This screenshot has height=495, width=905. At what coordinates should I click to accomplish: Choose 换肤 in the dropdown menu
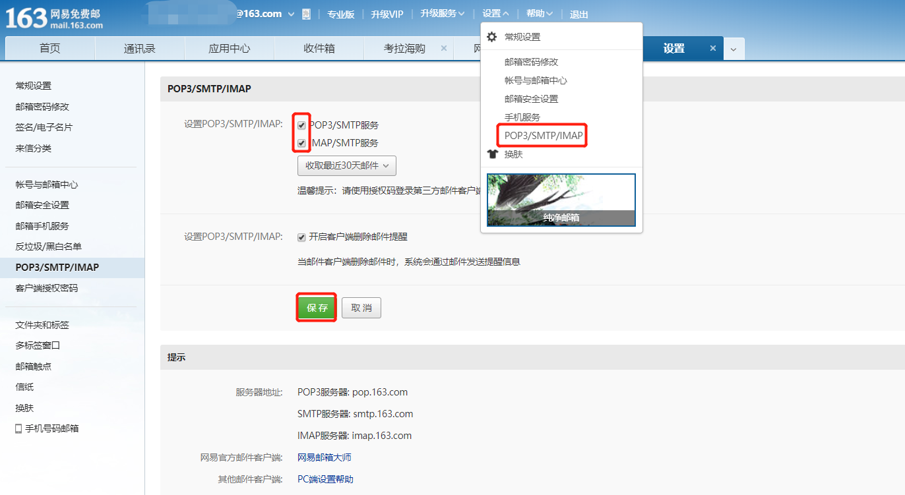tap(513, 154)
